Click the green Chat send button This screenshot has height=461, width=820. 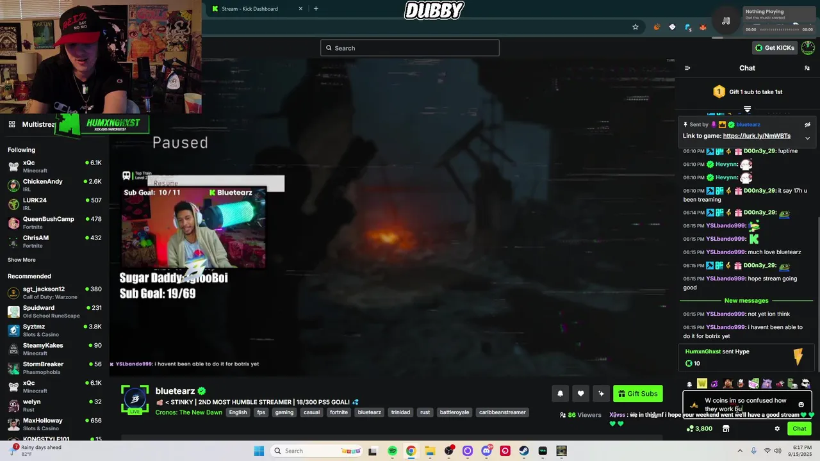799,429
